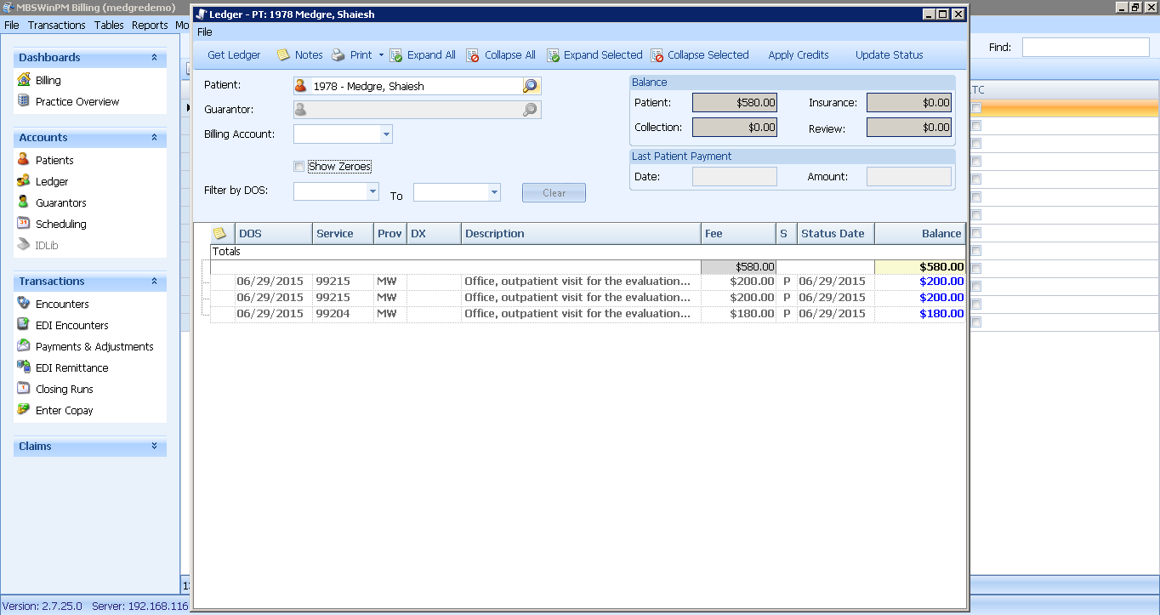This screenshot has height=615, width=1160.
Task: Open the Tables menu
Action: (x=109, y=26)
